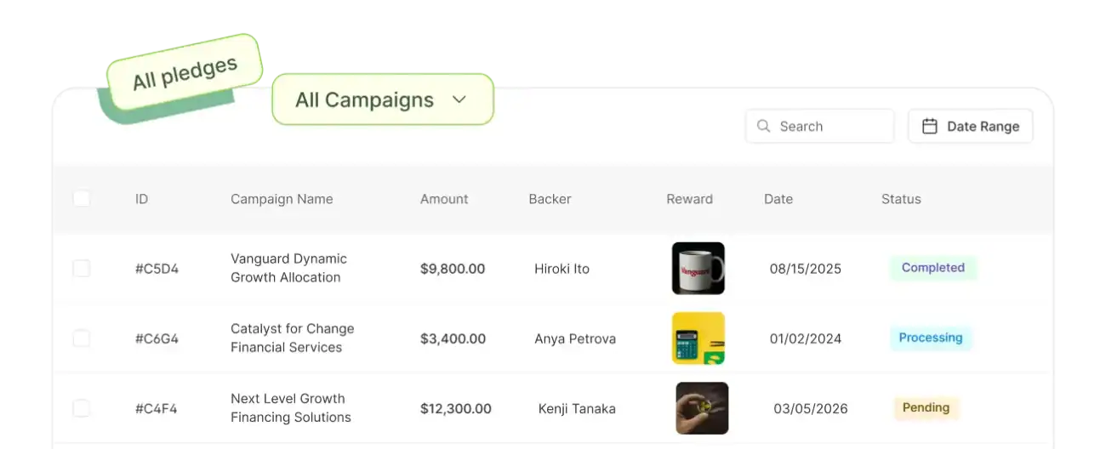Check the box for pledge #C4F4
The width and height of the screenshot is (1106, 449).
pyautogui.click(x=81, y=408)
